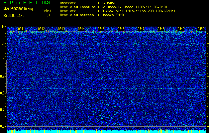This screenshot has height=133, width=209.
Task: Click the meteor label
Action: 46,11
